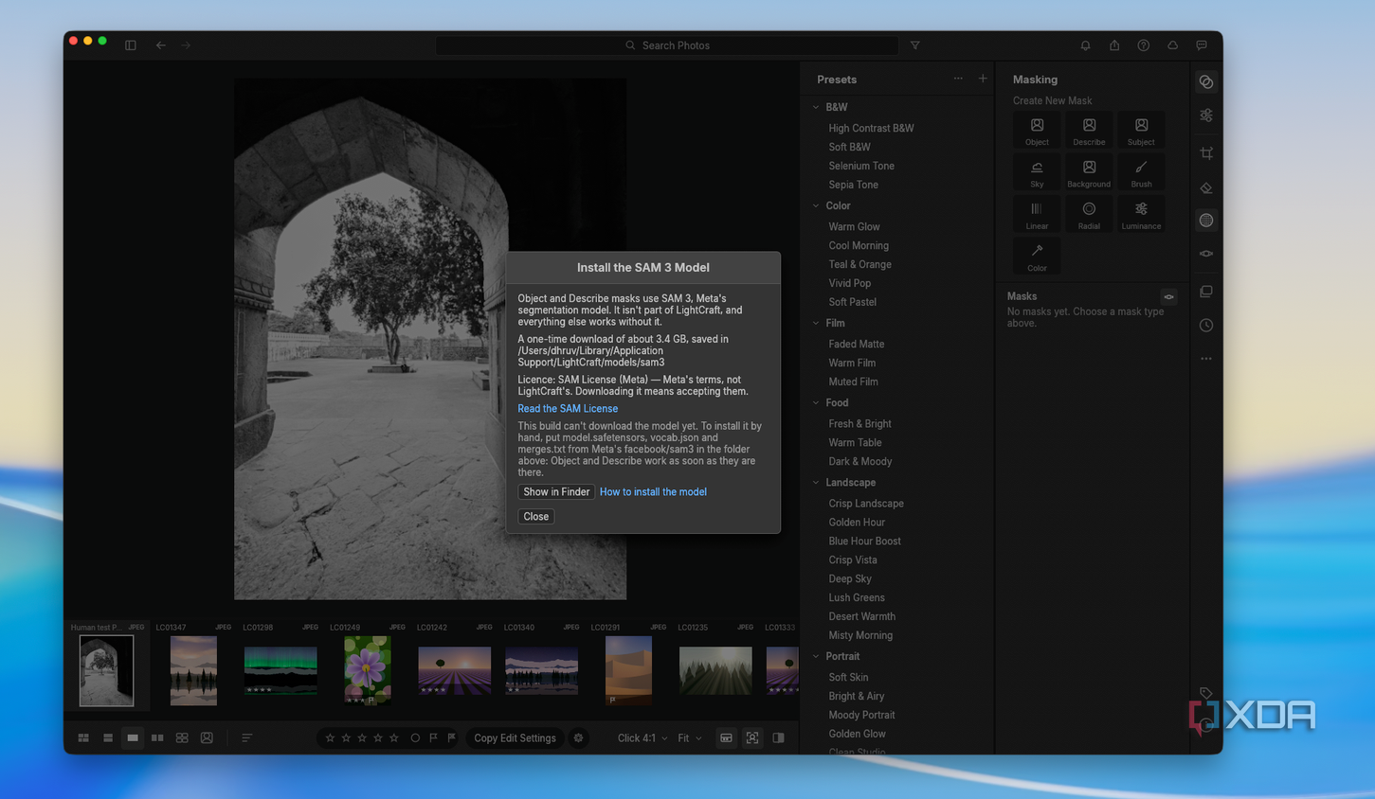
Task: Apply the High Contrast B&W preset
Action: 871,128
